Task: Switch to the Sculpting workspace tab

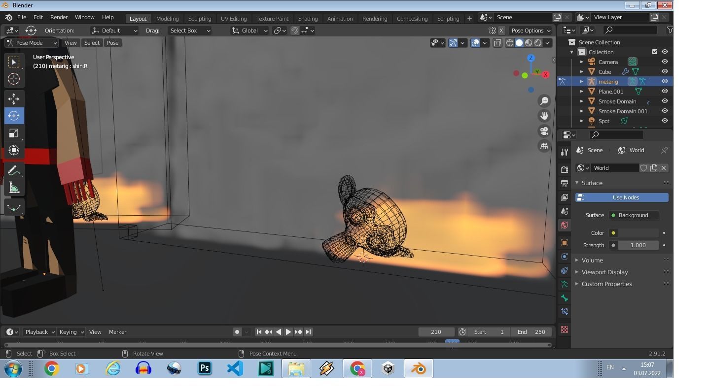Action: click(200, 19)
